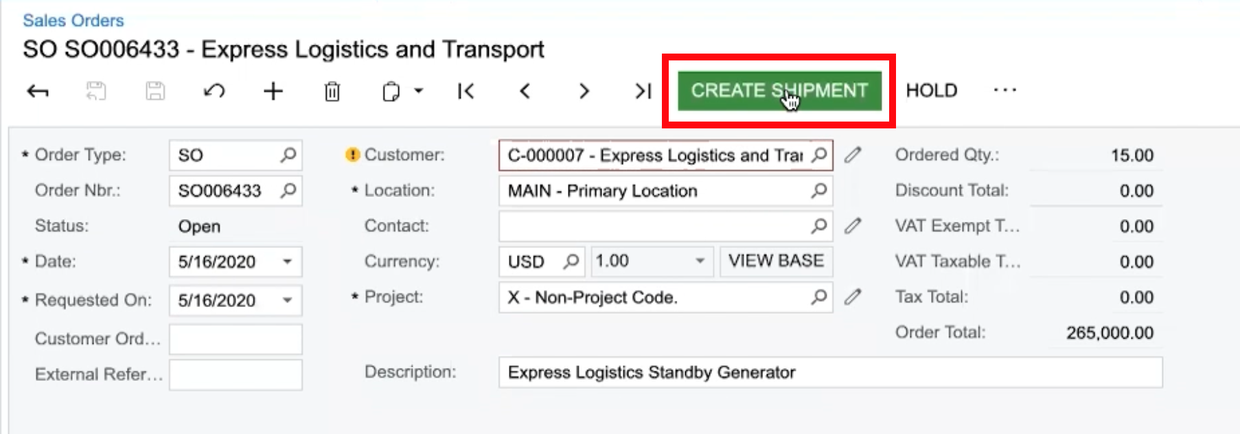Add a new record with plus icon
This screenshot has height=434, width=1240.
[273, 91]
